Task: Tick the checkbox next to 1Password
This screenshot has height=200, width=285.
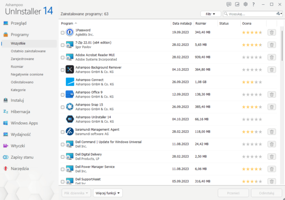Action: [63, 33]
